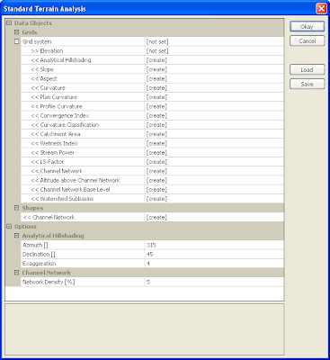Select the '<< Slope' row label
This screenshot has height=360, width=330.
[42, 69]
